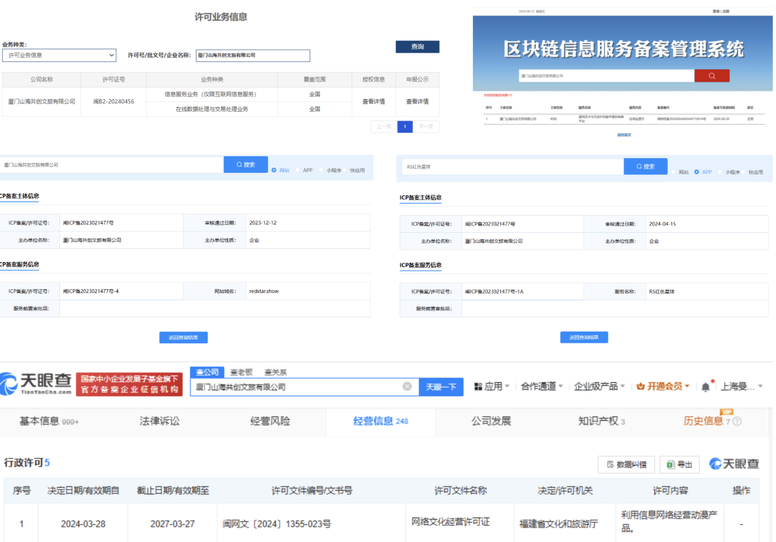Screen dimensions: 776x542
Task: Switch to the 查老板 search tab
Action: point(241,372)
